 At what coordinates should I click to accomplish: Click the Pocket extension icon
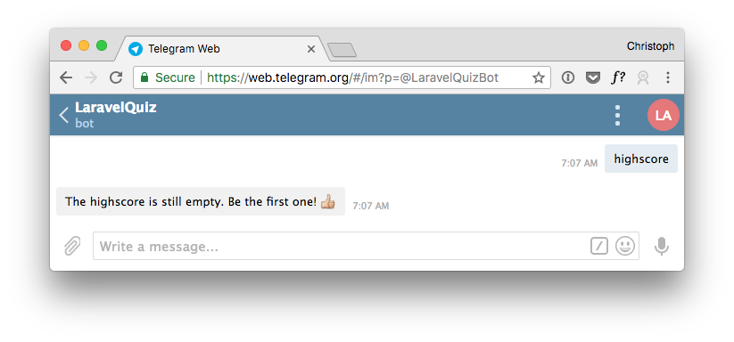pos(593,77)
